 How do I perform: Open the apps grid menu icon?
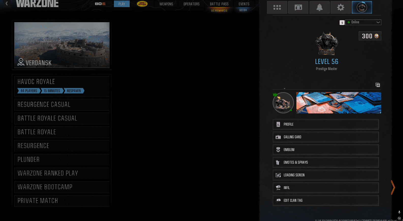coord(277,7)
